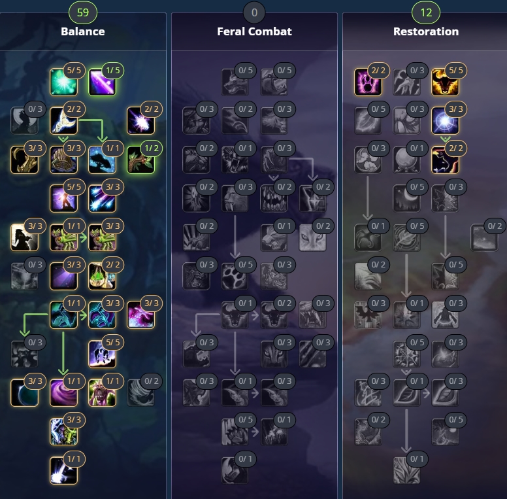
Task: Click the Nature's Reach branch icon (1/2)
Action: click(x=141, y=160)
